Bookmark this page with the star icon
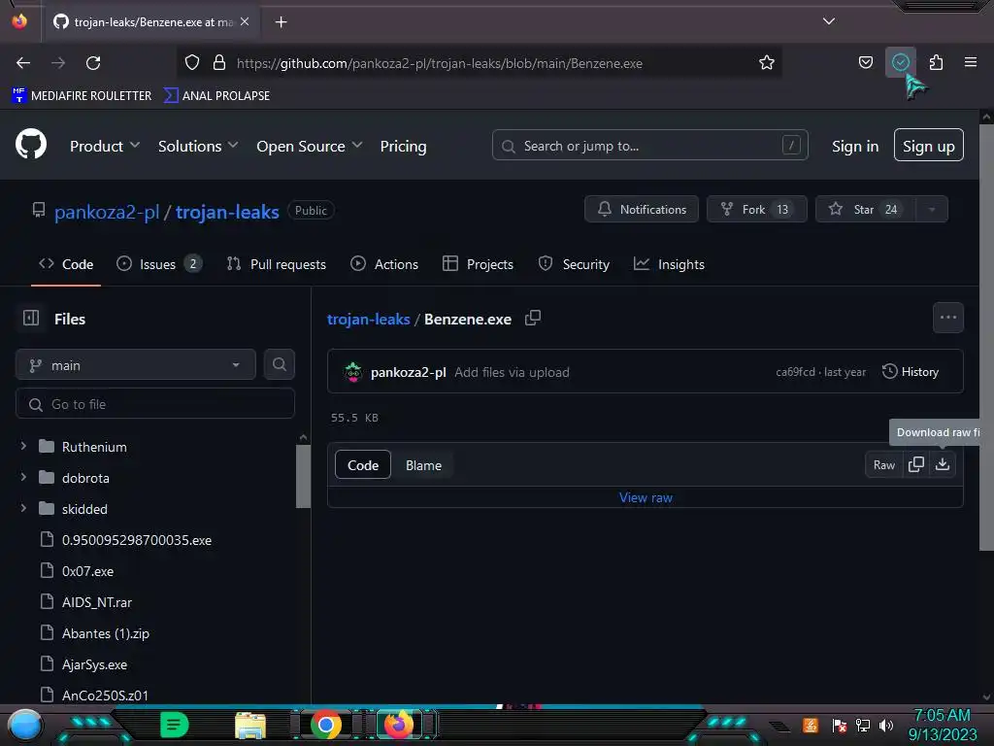Image resolution: width=994 pixels, height=746 pixels. pyautogui.click(x=767, y=63)
